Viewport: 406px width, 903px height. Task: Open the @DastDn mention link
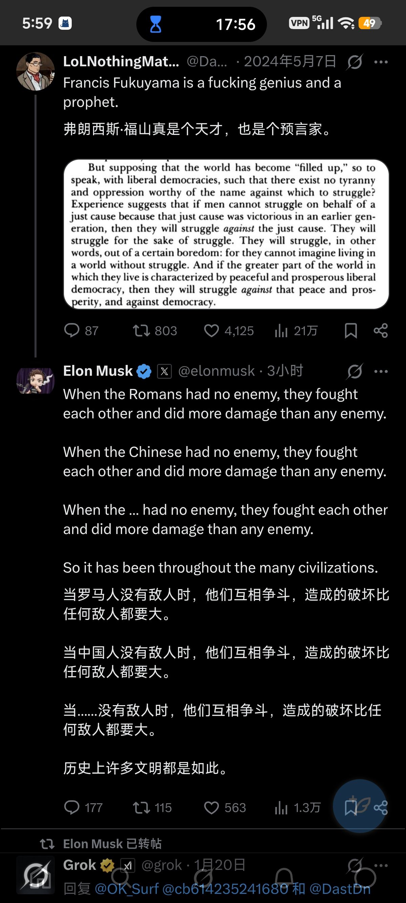click(339, 889)
